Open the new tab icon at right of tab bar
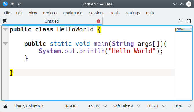Viewport: 194px width, 112px height. pos(181,21)
